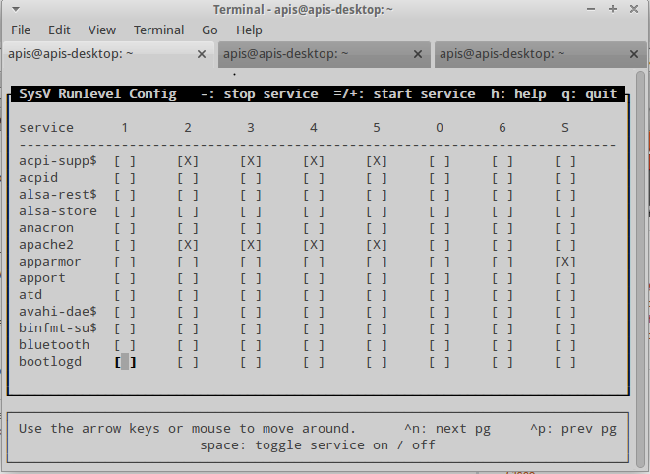Open the Edit menu
Screen dimensions: 650x474
[59, 30]
